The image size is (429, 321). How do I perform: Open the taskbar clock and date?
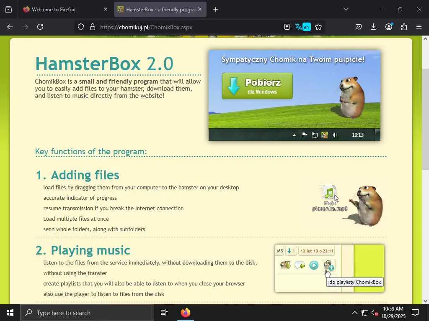click(x=393, y=313)
